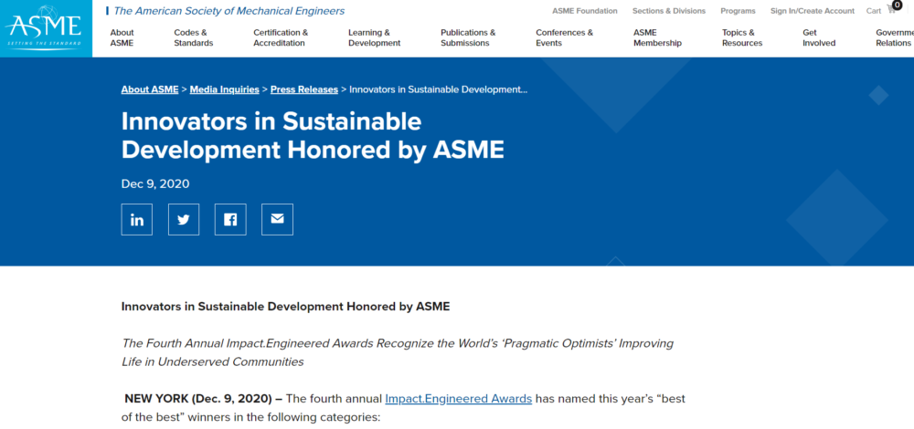The height and width of the screenshot is (429, 914).
Task: Open ASME Membership menu
Action: 657,37
